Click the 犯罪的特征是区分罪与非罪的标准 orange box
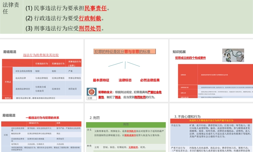253x152 pixels. click(124, 51)
